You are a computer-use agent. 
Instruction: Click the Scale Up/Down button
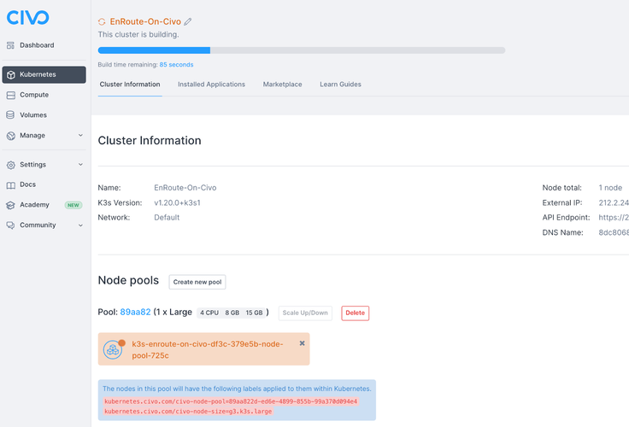pos(305,313)
